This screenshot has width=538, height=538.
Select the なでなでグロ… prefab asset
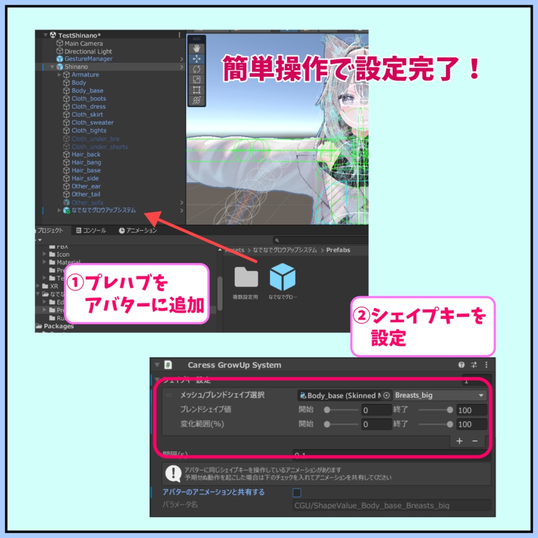click(x=282, y=277)
